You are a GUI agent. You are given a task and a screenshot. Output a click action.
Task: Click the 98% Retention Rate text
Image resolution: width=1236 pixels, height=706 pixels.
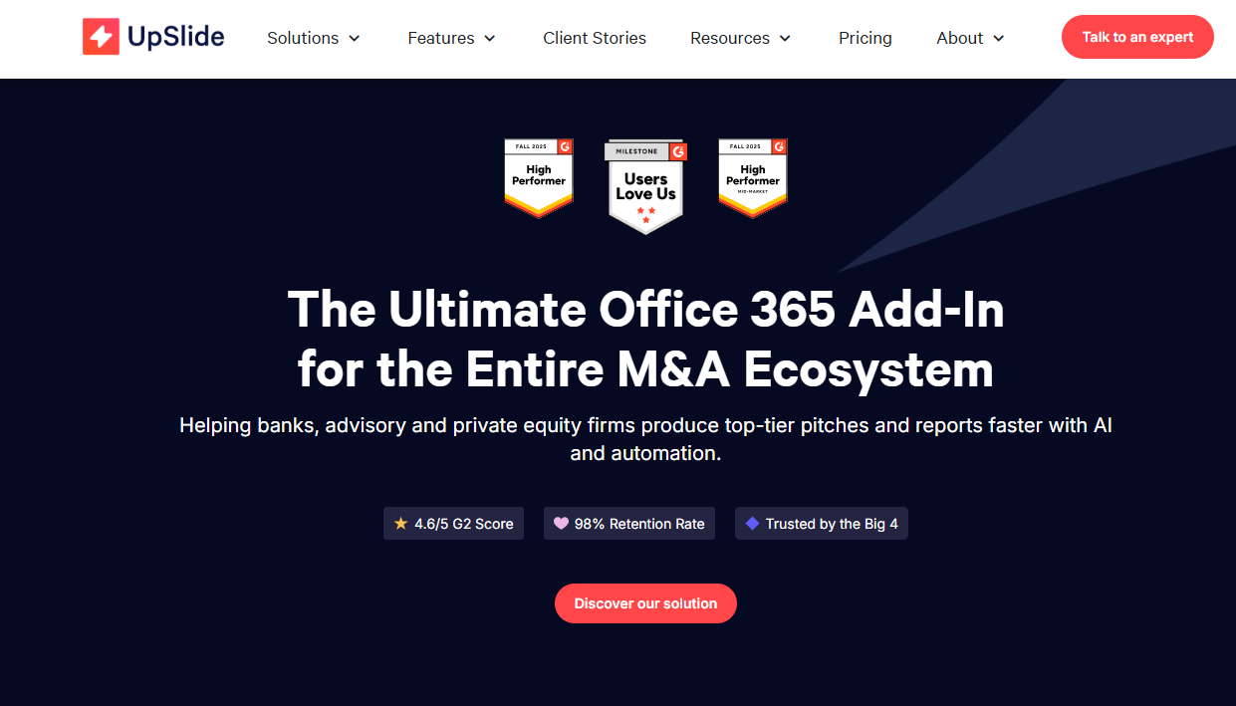(x=639, y=524)
